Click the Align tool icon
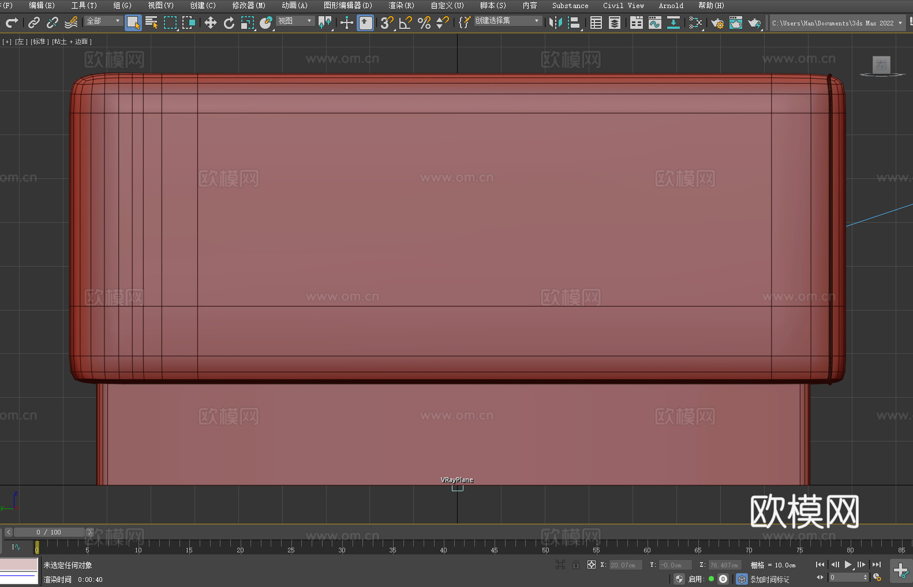 tap(574, 23)
